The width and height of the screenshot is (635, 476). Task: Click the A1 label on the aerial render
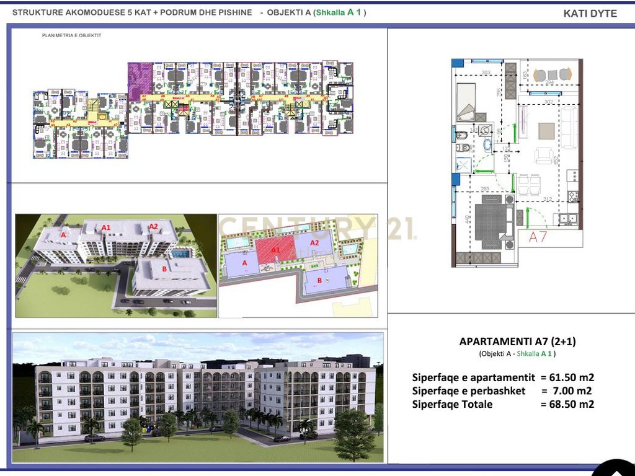[x=106, y=227]
